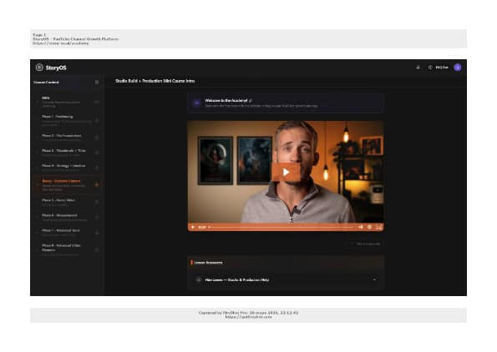Toggle the Phase 7 Advanced completion circle
Screen dimensions: 497x352
point(38,233)
